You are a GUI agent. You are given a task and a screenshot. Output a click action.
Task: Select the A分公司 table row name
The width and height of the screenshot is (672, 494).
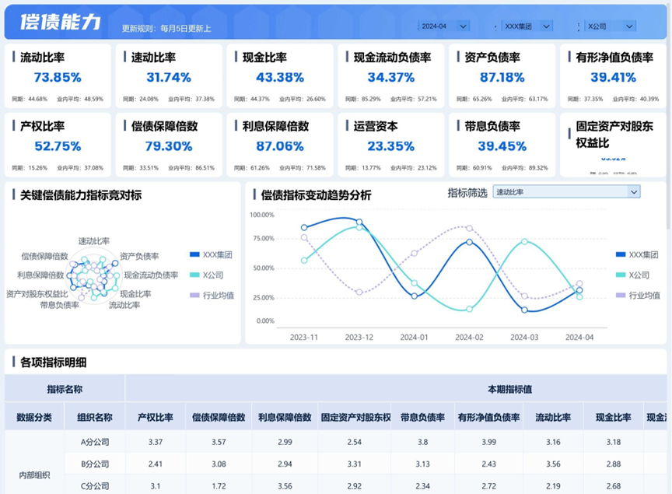point(94,442)
